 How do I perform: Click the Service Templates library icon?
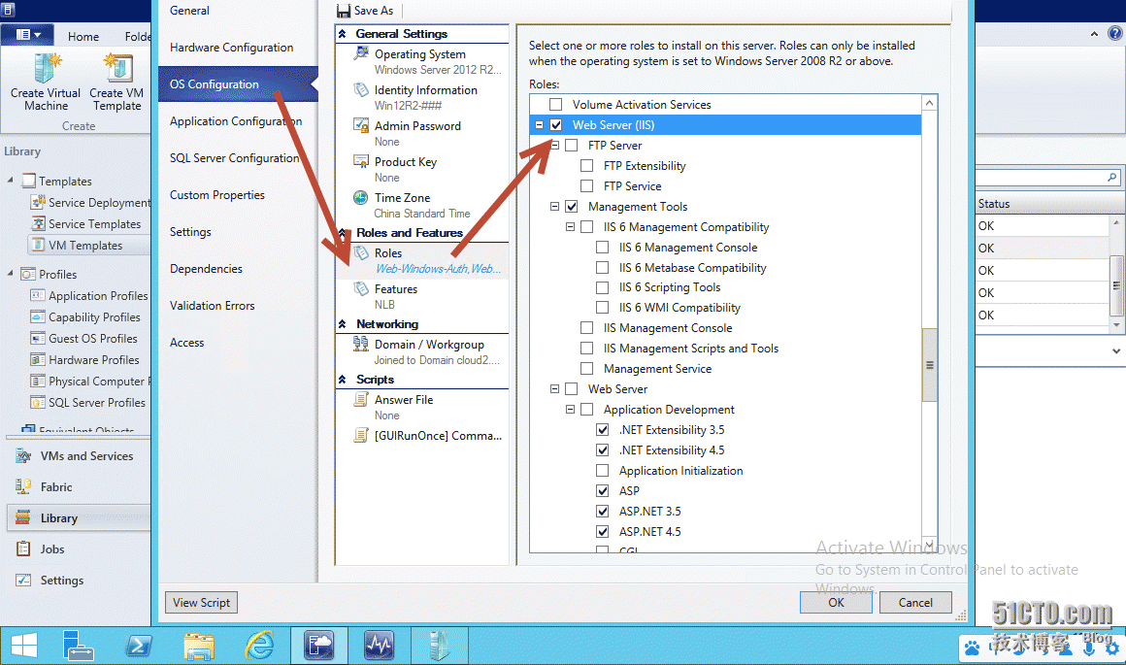(38, 224)
